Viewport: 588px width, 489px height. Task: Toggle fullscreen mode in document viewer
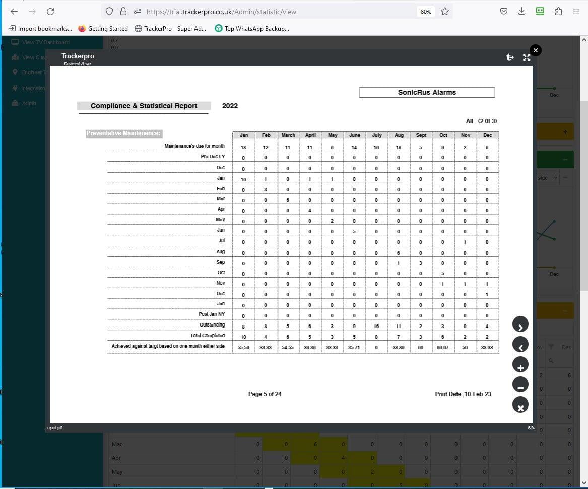[x=527, y=57]
